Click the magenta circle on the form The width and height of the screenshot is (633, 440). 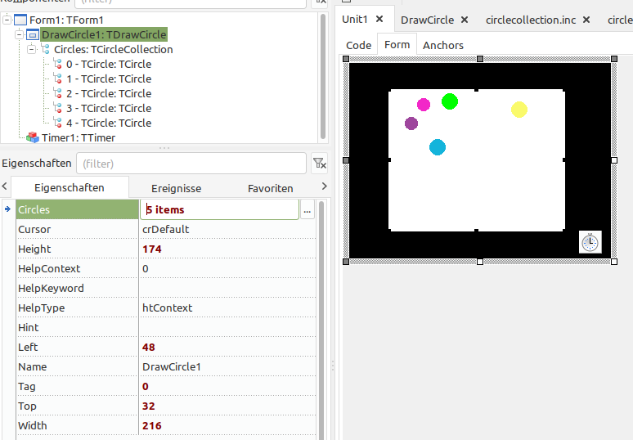pos(424,105)
